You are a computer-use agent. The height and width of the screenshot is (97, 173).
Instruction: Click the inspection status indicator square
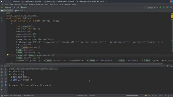point(172,13)
